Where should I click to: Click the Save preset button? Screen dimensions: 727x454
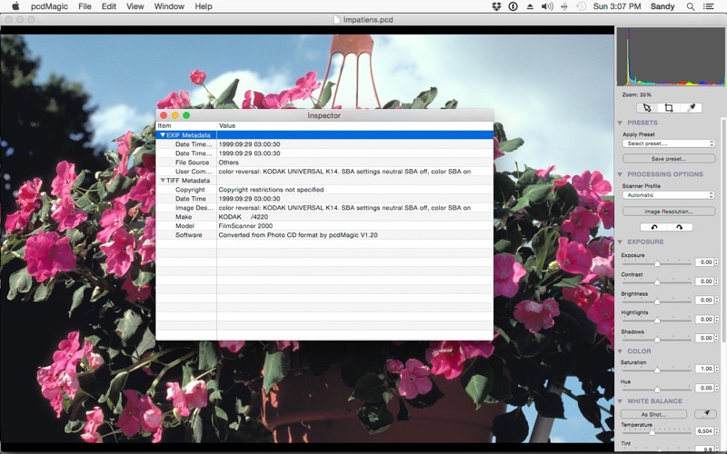click(x=669, y=158)
